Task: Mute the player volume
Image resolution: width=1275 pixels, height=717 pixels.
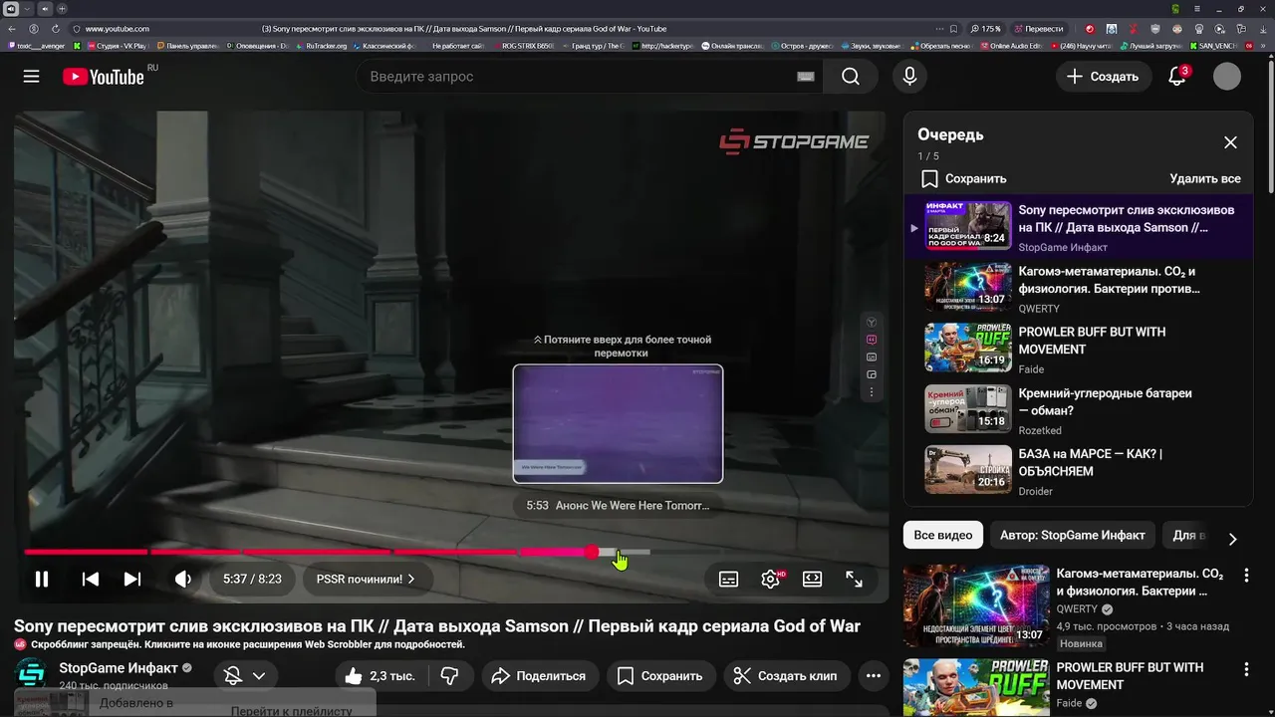Action: pos(183,579)
